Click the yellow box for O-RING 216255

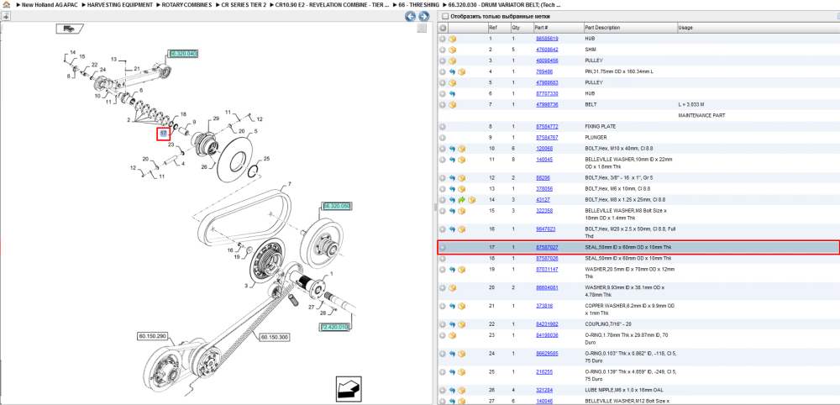tap(462, 371)
